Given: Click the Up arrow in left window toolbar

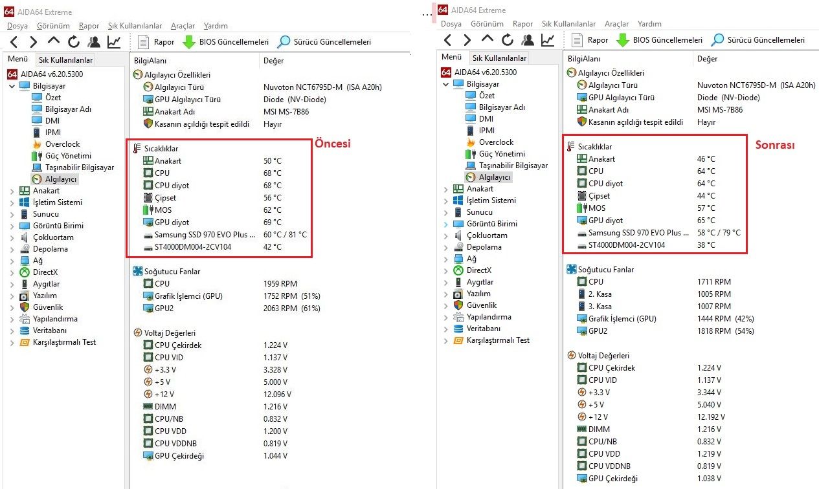Looking at the screenshot, I should click(54, 42).
